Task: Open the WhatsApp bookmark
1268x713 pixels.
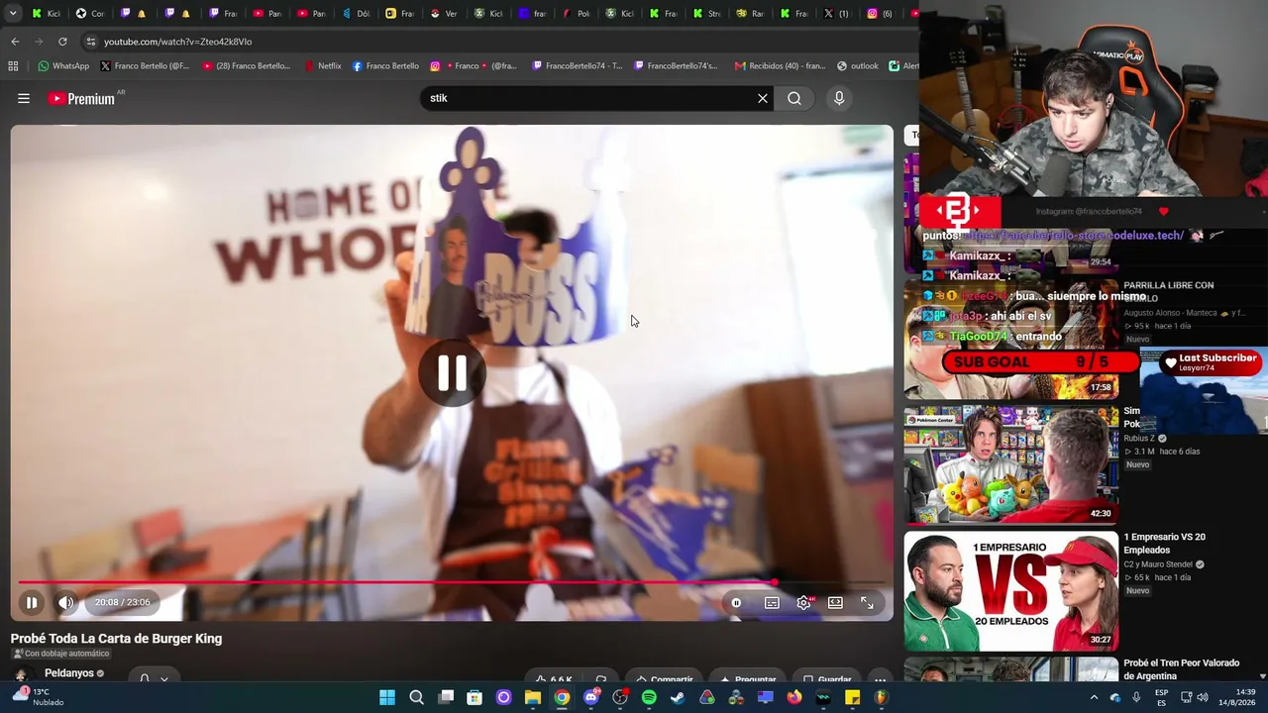Action: pyautogui.click(x=63, y=66)
